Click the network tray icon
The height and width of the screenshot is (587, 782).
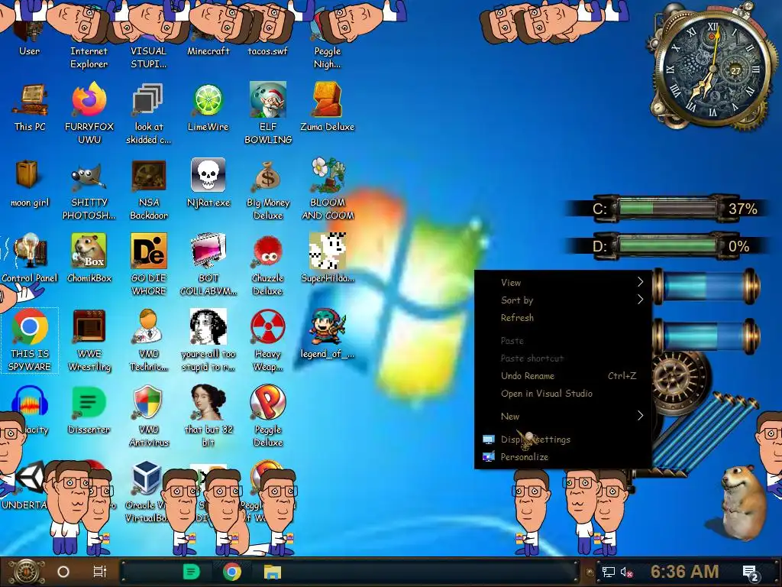608,572
